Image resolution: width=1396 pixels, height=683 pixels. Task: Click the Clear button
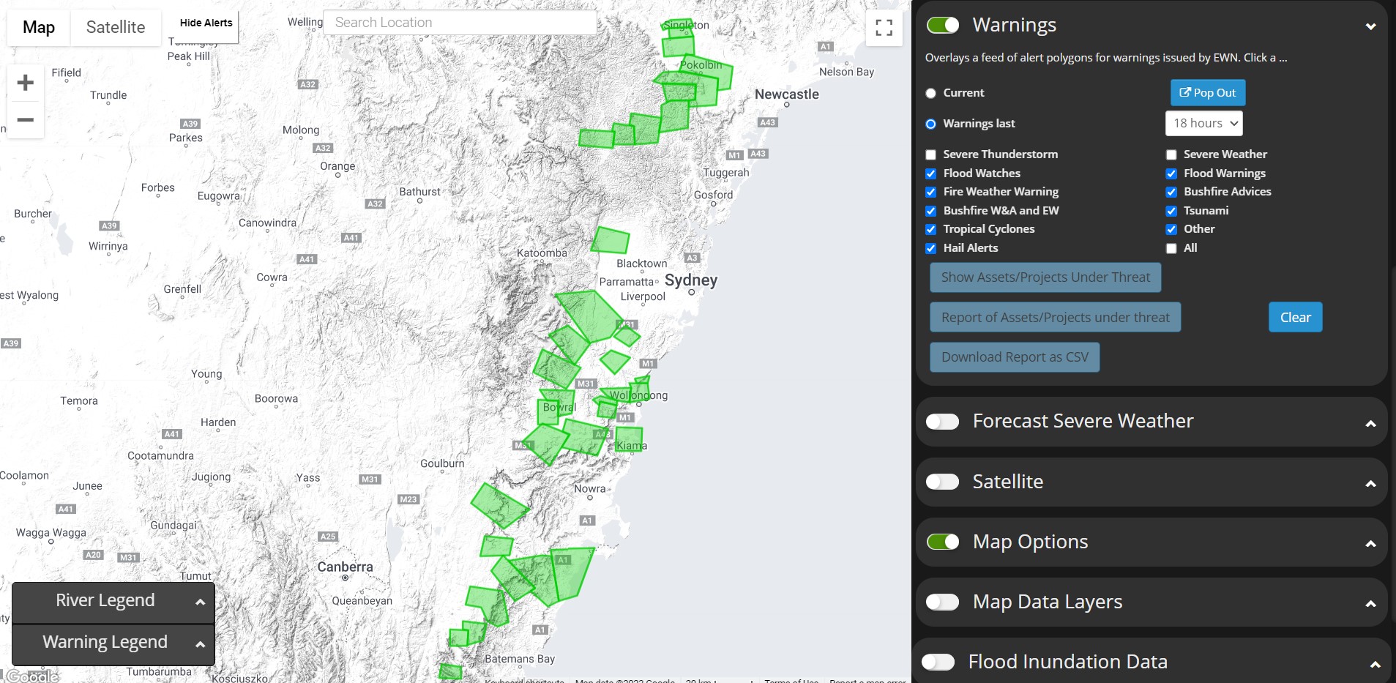1295,317
